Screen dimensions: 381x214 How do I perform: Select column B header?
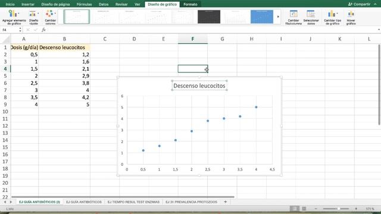(x=64, y=39)
